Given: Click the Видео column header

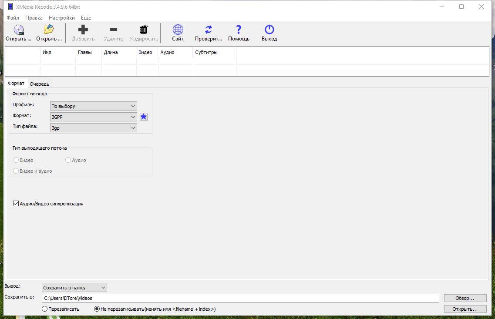Looking at the screenshot, I should (147, 52).
